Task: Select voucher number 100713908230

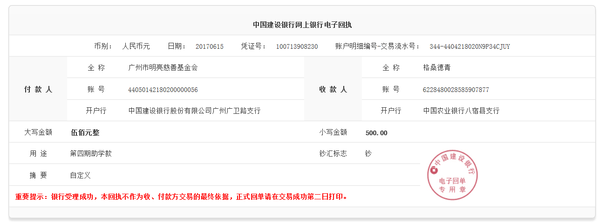Action: click(297, 46)
